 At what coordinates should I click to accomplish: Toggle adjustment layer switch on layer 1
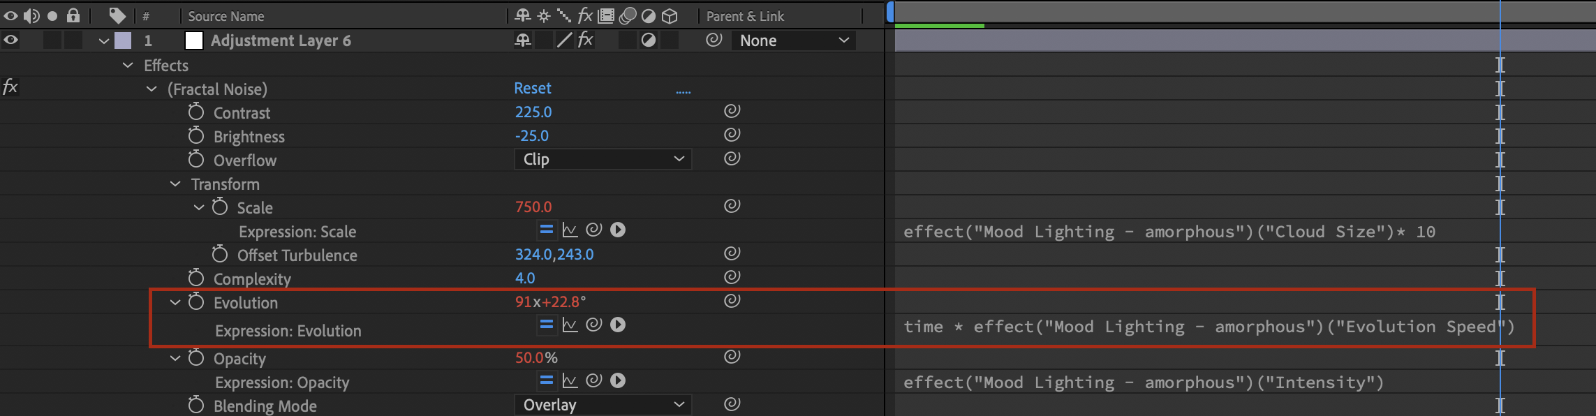click(x=649, y=40)
